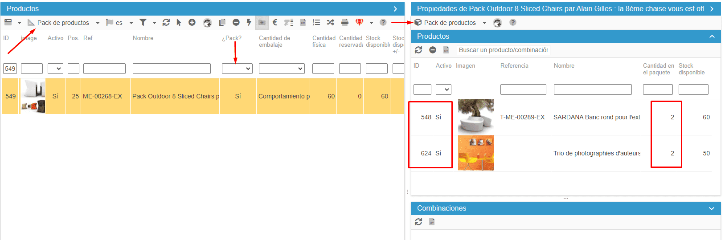The width and height of the screenshot is (725, 240).
Task: Refresh the left Productos grid
Action: [166, 22]
